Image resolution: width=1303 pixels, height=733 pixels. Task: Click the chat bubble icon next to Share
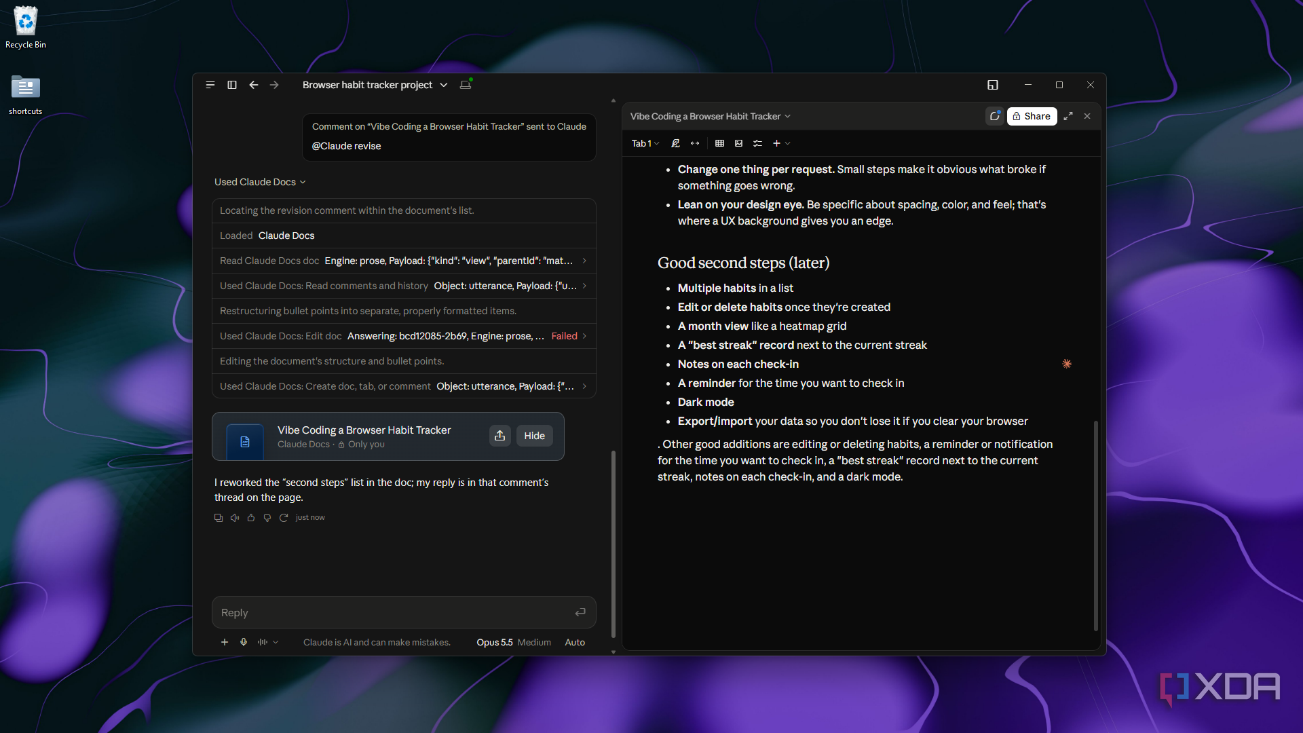[995, 116]
